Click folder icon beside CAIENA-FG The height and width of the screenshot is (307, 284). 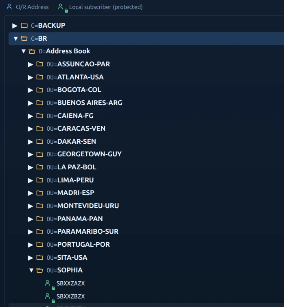click(x=40, y=116)
